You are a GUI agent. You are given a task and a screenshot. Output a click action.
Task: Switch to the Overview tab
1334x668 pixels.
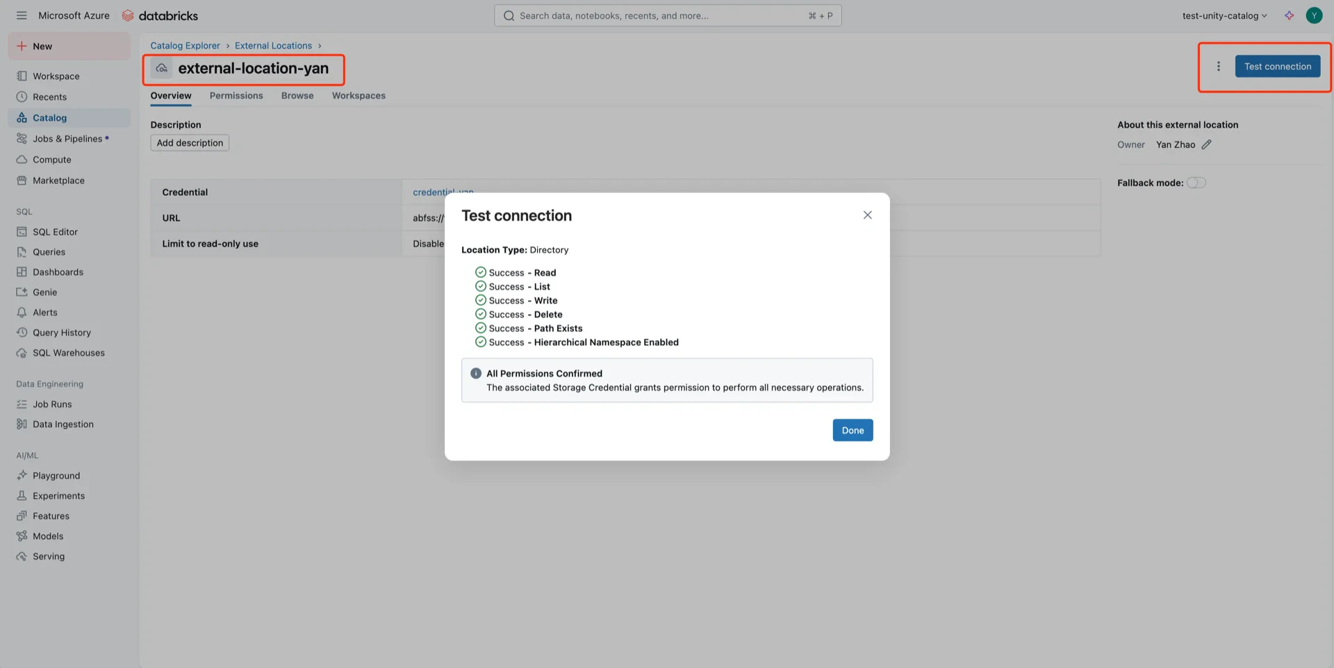pos(171,96)
